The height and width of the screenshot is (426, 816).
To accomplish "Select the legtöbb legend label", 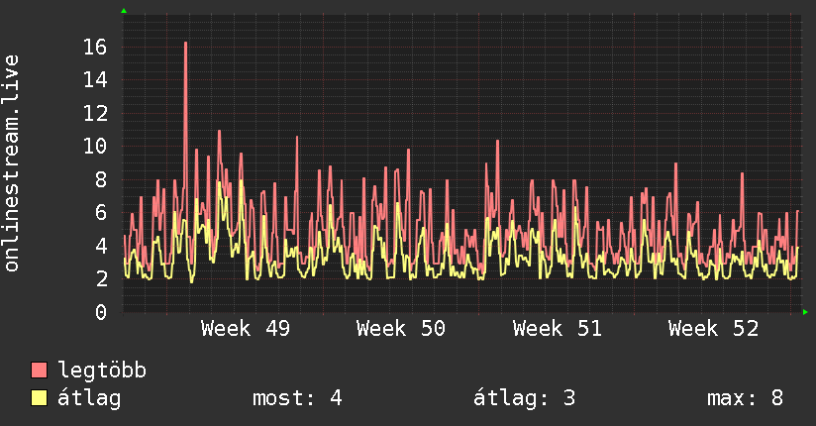I will click(x=102, y=371).
